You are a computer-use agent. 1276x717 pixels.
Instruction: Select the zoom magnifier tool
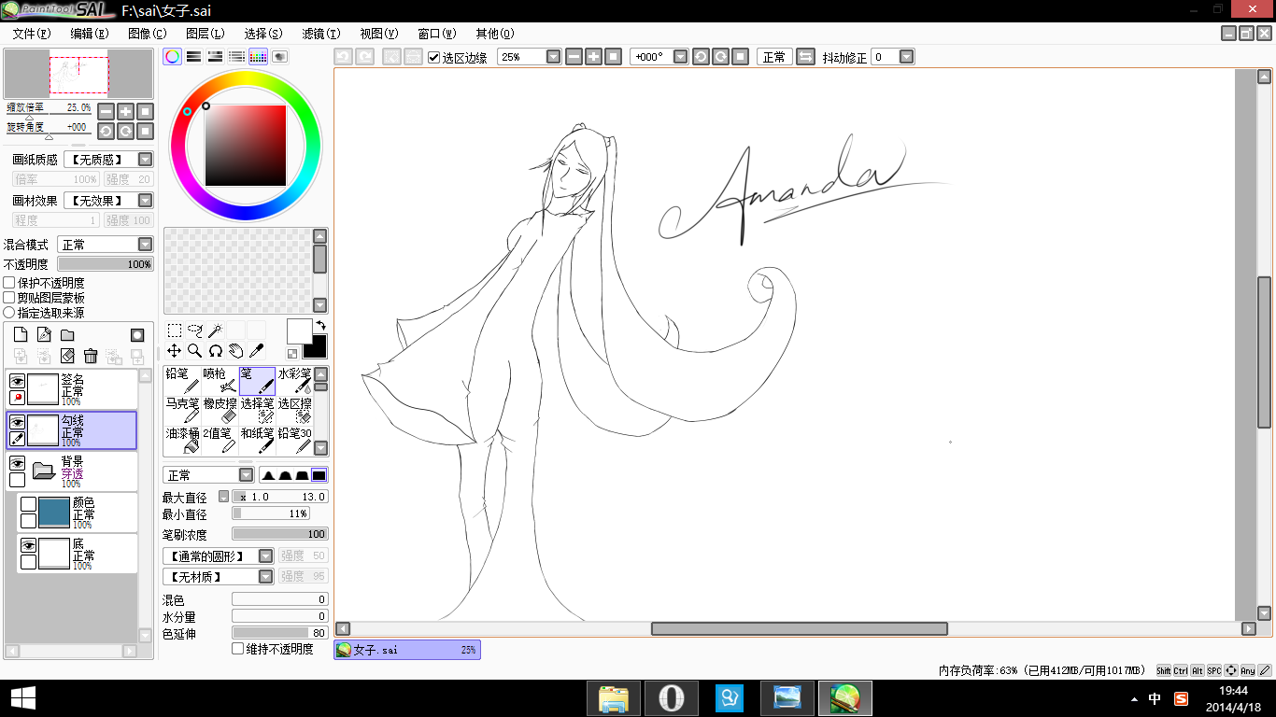(x=195, y=351)
